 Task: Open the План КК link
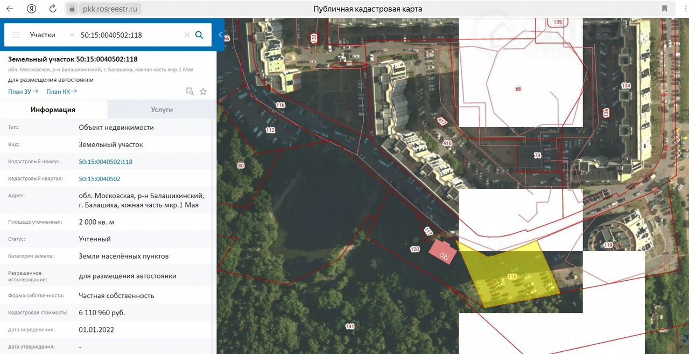pyautogui.click(x=61, y=92)
